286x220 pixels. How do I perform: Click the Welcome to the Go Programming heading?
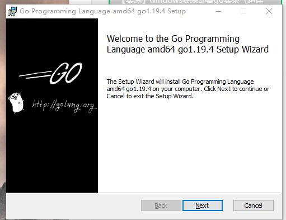(187, 44)
